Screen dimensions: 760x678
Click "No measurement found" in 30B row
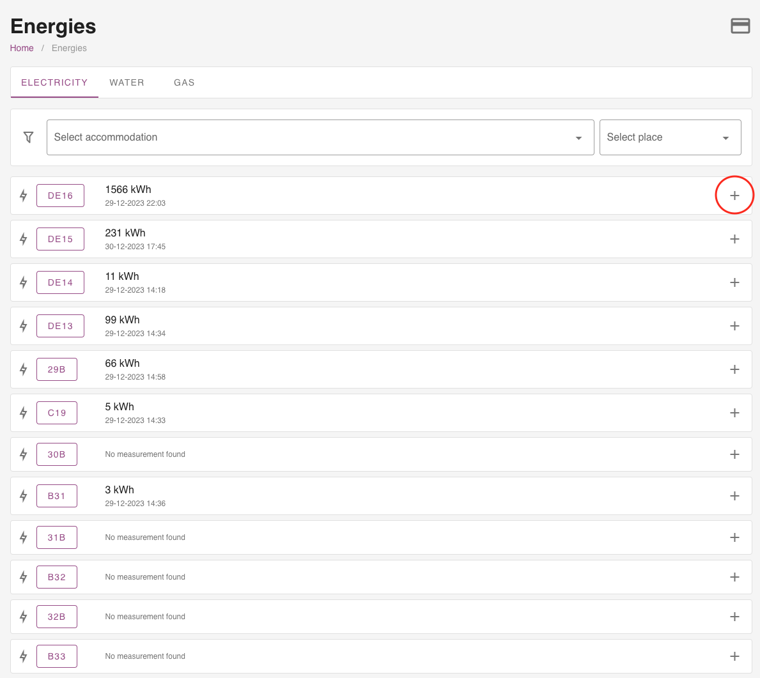pos(145,454)
